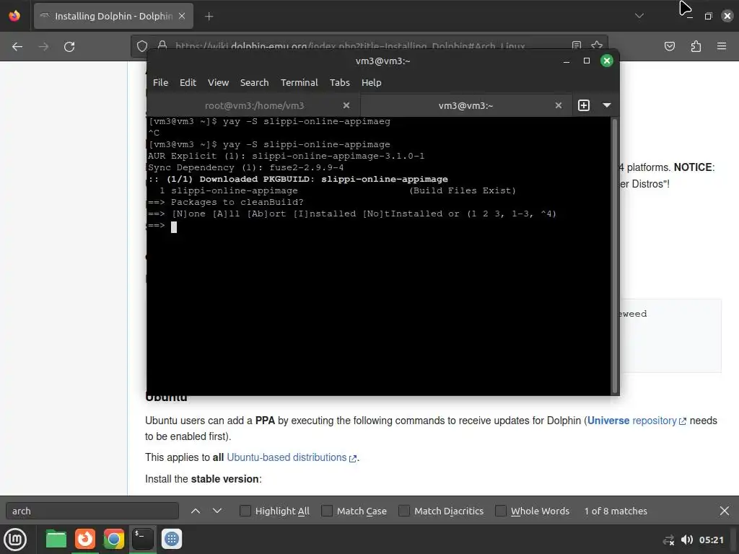Close the Installing Dolphin browser tab

(x=182, y=16)
